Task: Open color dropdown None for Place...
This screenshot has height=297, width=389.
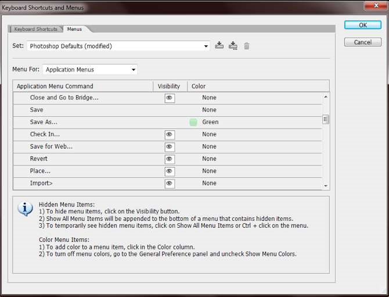Action: pyautogui.click(x=209, y=171)
